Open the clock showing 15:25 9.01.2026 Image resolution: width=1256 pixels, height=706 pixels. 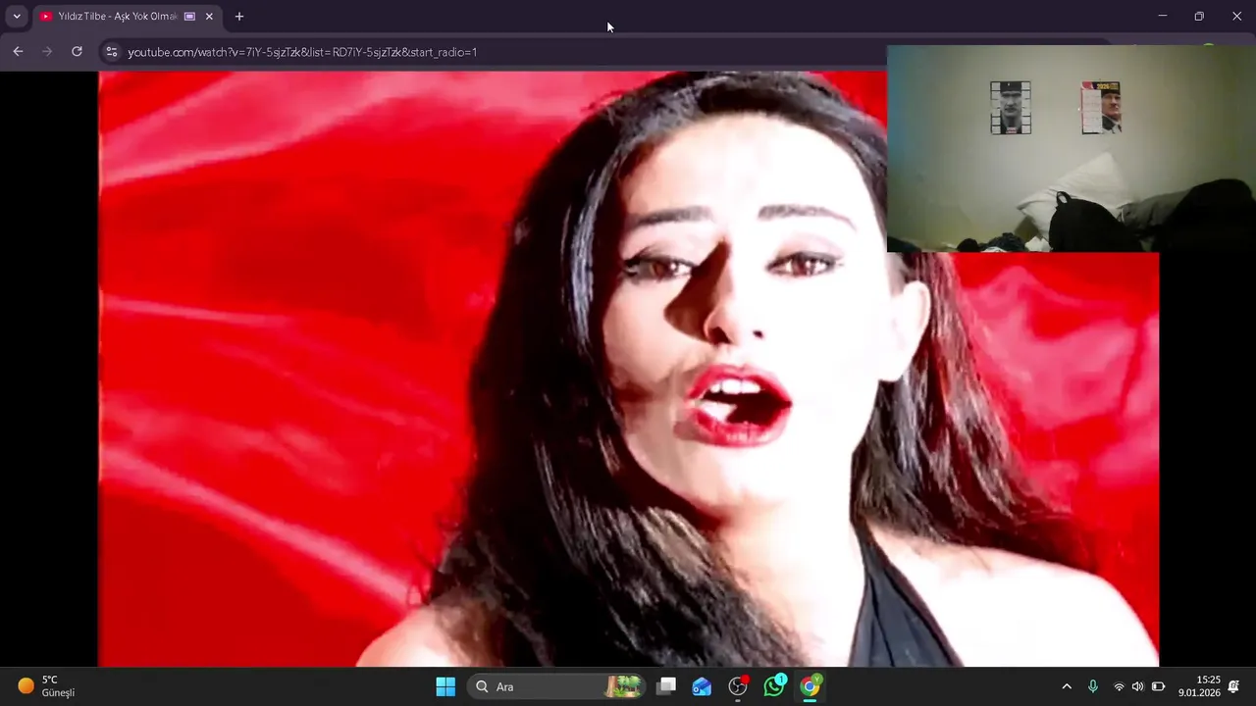[x=1199, y=686]
